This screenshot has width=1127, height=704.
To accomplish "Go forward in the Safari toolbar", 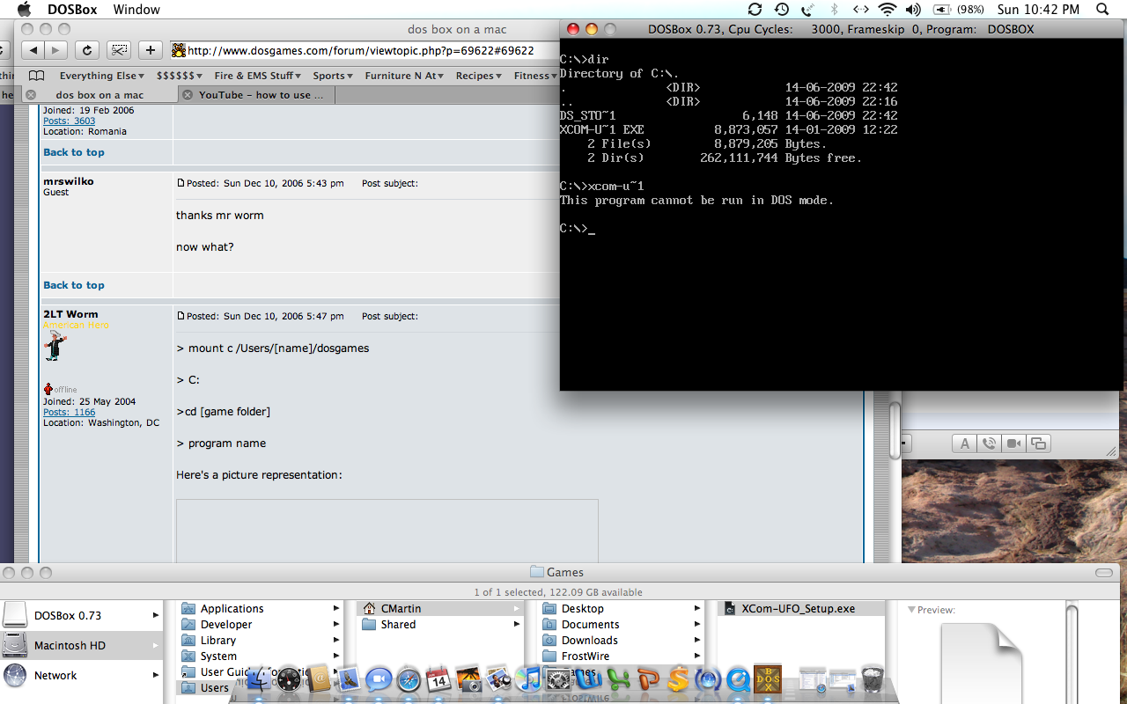I will coord(55,50).
